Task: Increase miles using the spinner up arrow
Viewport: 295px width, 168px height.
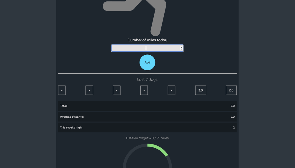Action: (181, 47)
